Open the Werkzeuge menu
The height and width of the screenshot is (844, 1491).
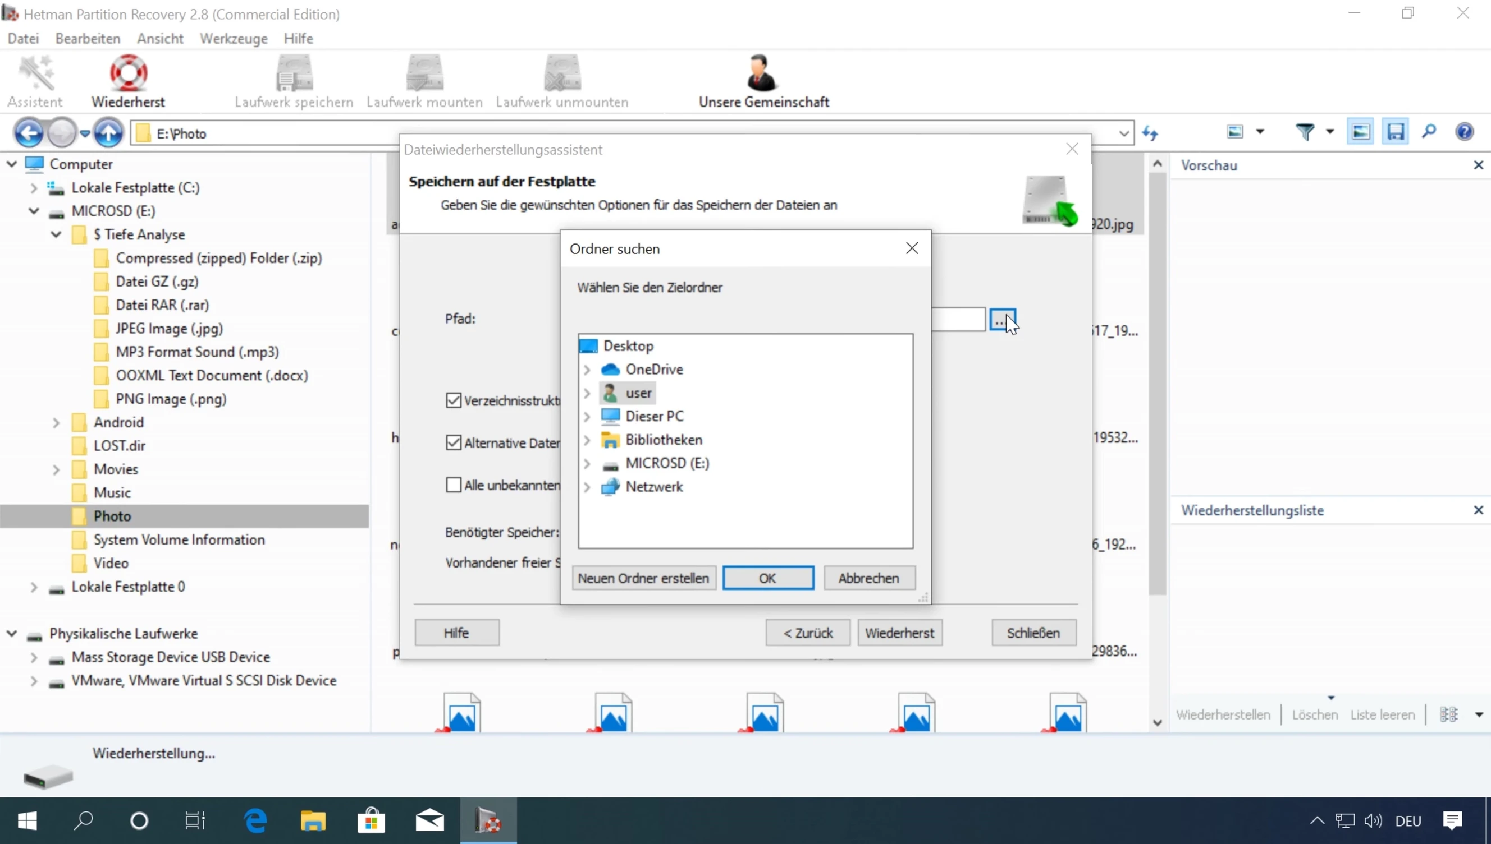pos(234,38)
